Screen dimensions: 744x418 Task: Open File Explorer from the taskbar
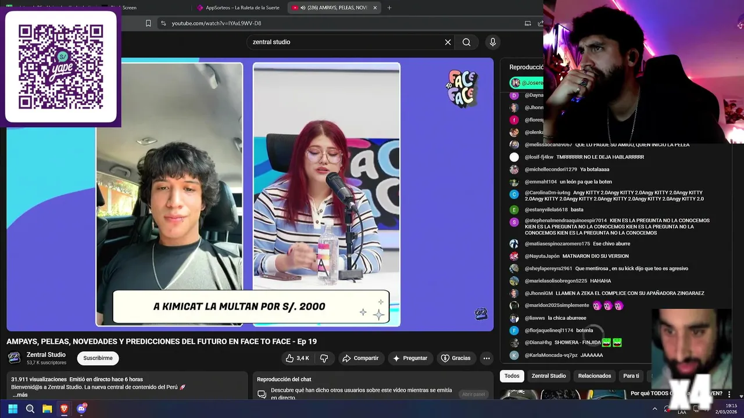point(47,409)
